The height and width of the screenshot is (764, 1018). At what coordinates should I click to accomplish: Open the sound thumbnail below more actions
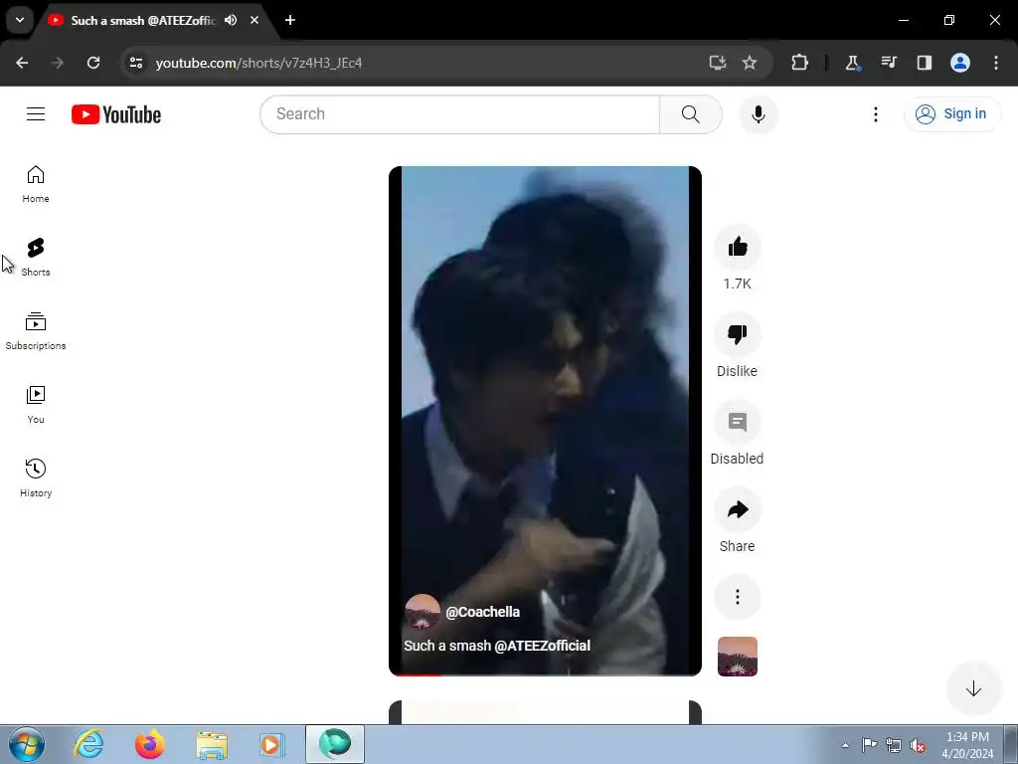pos(737,657)
